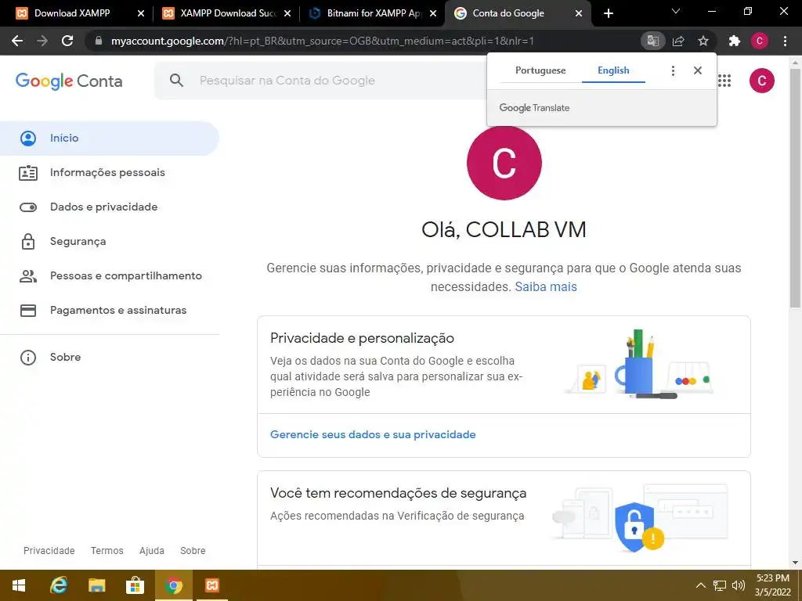802x601 pixels.
Task: Click the network tray icon
Action: coord(720,585)
